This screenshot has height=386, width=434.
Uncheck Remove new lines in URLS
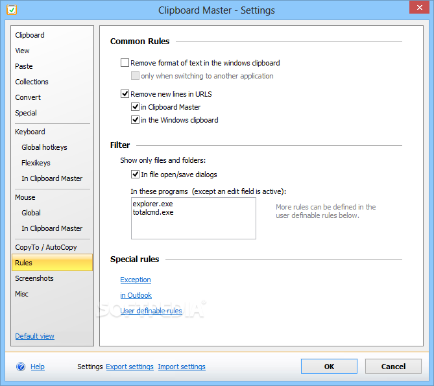coord(125,94)
